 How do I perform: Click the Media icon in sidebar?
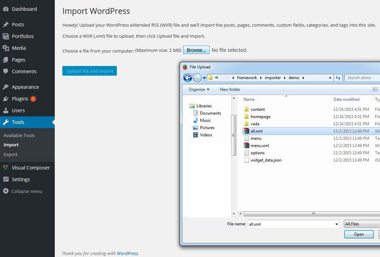6,48
